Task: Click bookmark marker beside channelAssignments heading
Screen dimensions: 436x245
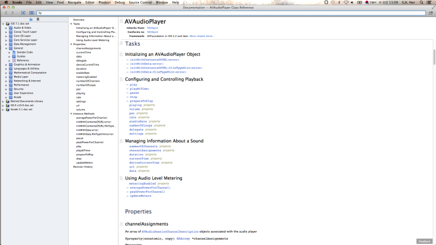Action: click(121, 224)
